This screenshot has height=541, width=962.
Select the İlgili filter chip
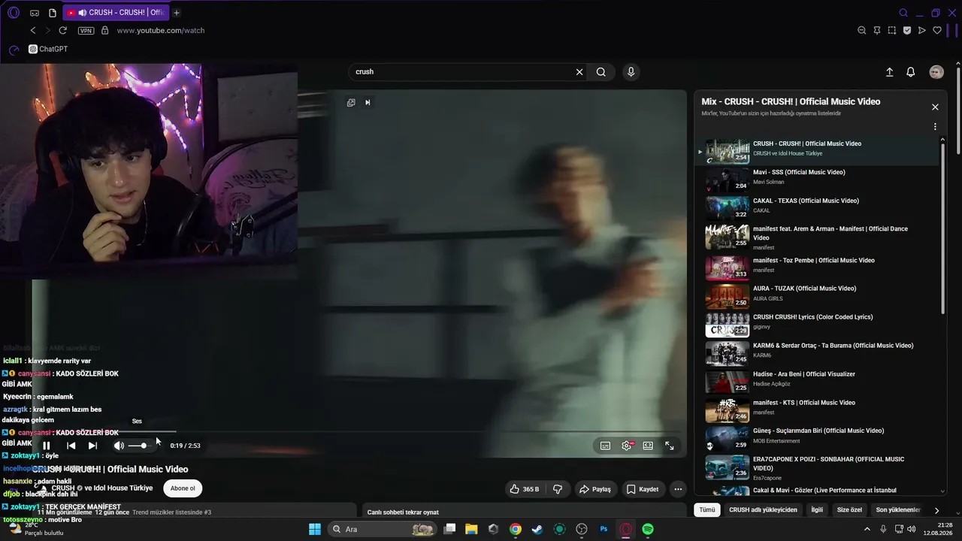pos(817,509)
